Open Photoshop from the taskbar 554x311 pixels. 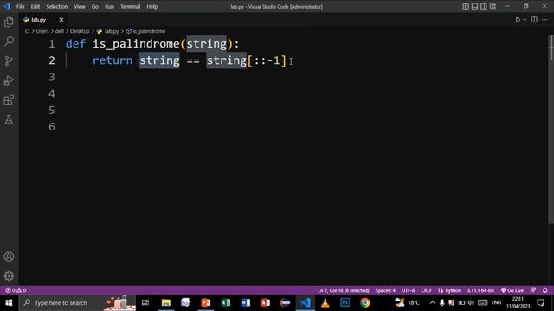[x=345, y=303]
